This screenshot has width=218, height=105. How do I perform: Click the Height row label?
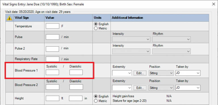coord(19,99)
